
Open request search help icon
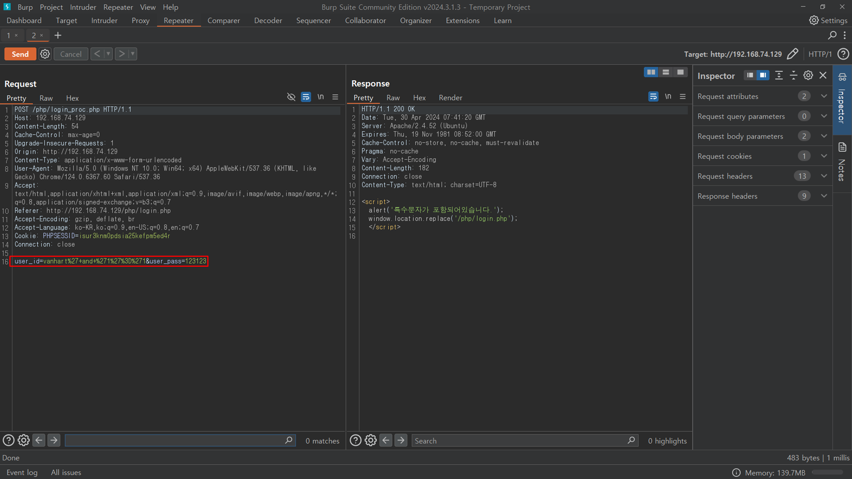[9, 440]
